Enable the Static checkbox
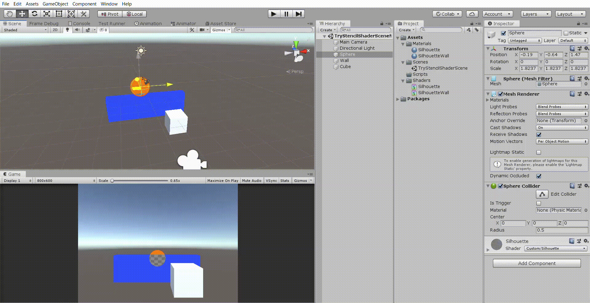This screenshot has height=303, width=590. [566, 33]
